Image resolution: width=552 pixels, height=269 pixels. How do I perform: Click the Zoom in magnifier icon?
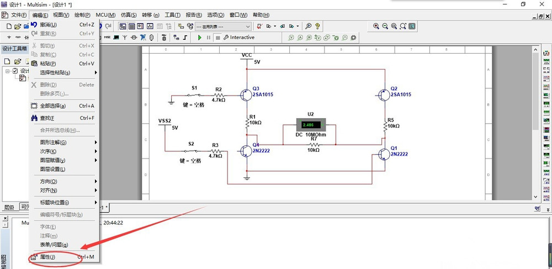[376, 26]
